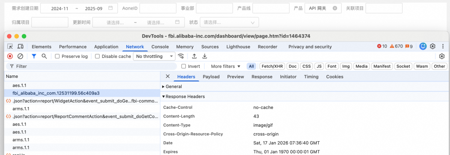Click the blue AI assistance icon
Screen dimensions: 450x155
click(423, 46)
